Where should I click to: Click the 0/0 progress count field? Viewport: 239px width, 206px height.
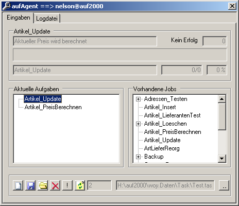coord(182,70)
